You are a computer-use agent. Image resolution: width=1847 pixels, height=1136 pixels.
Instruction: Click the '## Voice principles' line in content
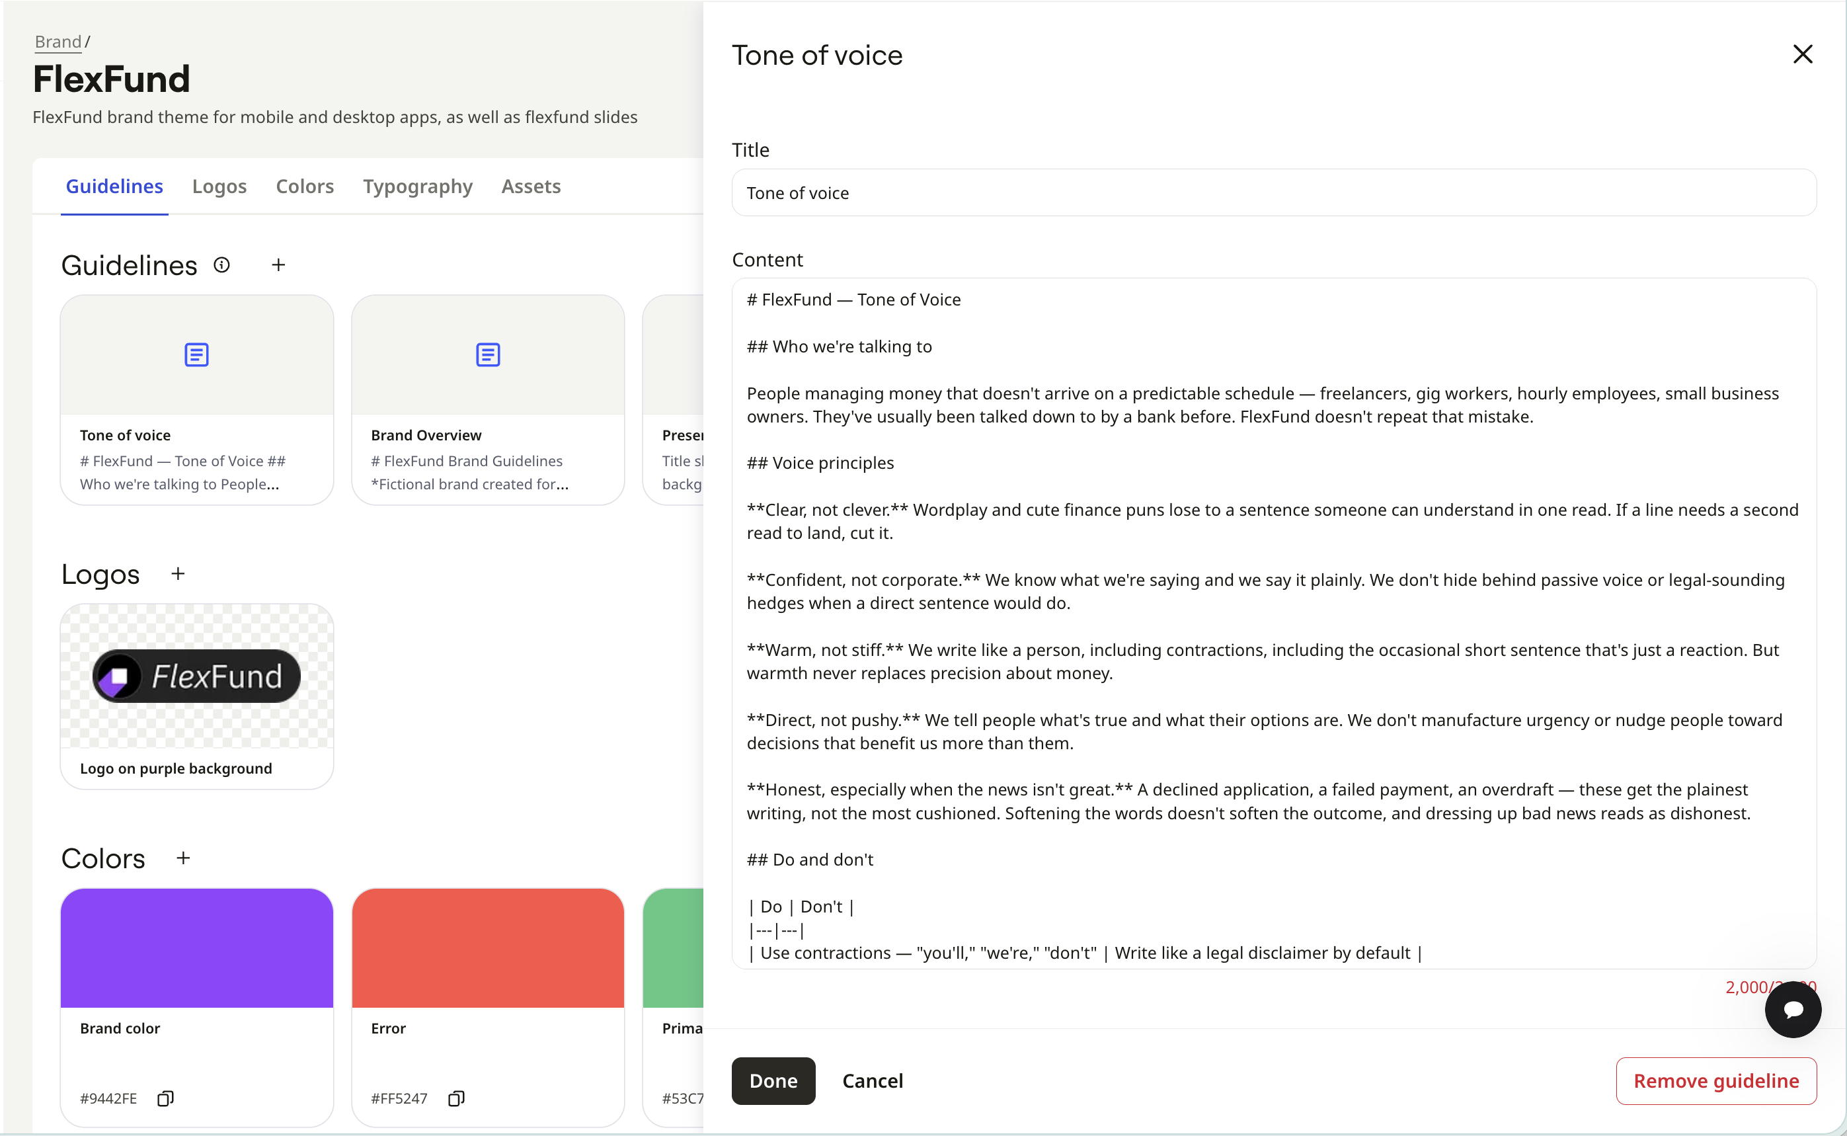(820, 463)
